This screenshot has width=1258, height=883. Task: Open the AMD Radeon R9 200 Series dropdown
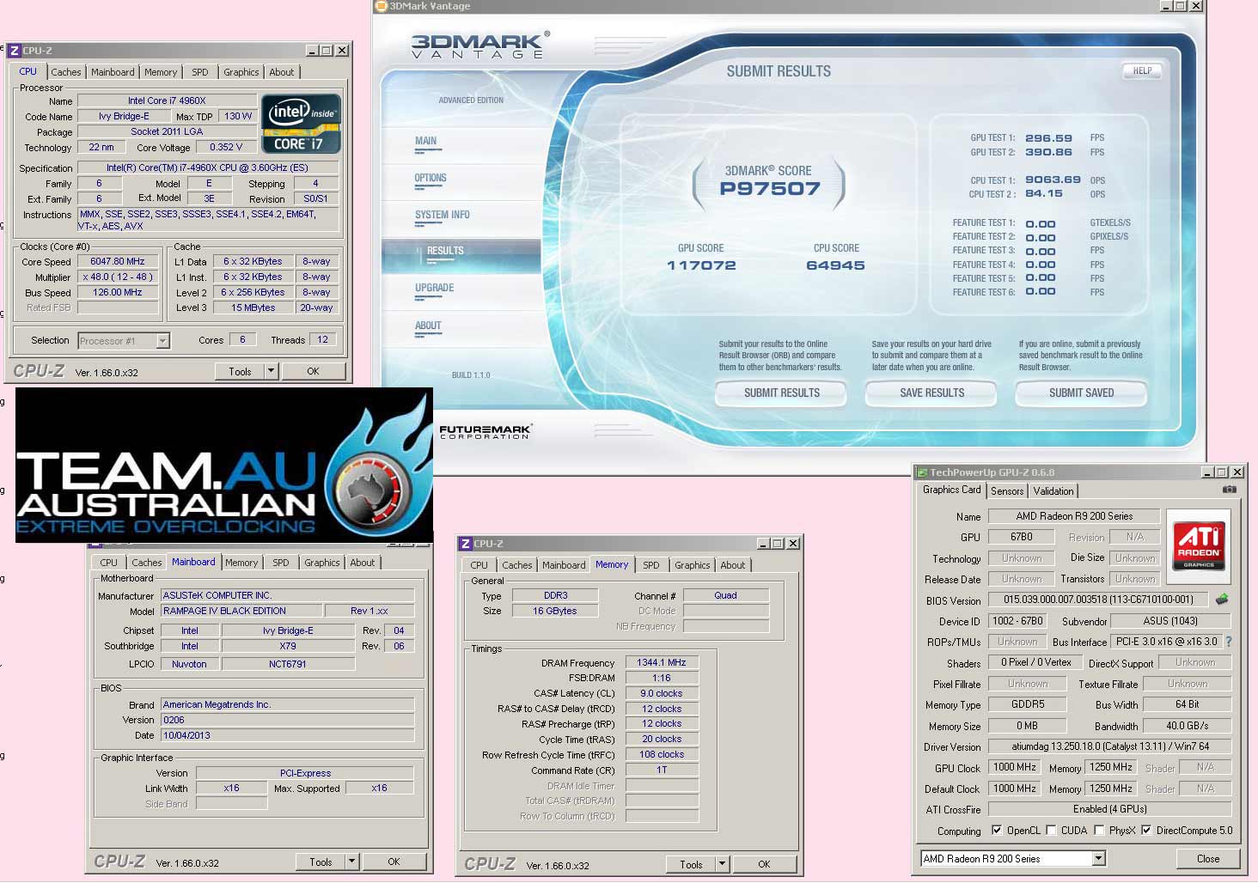1098,858
